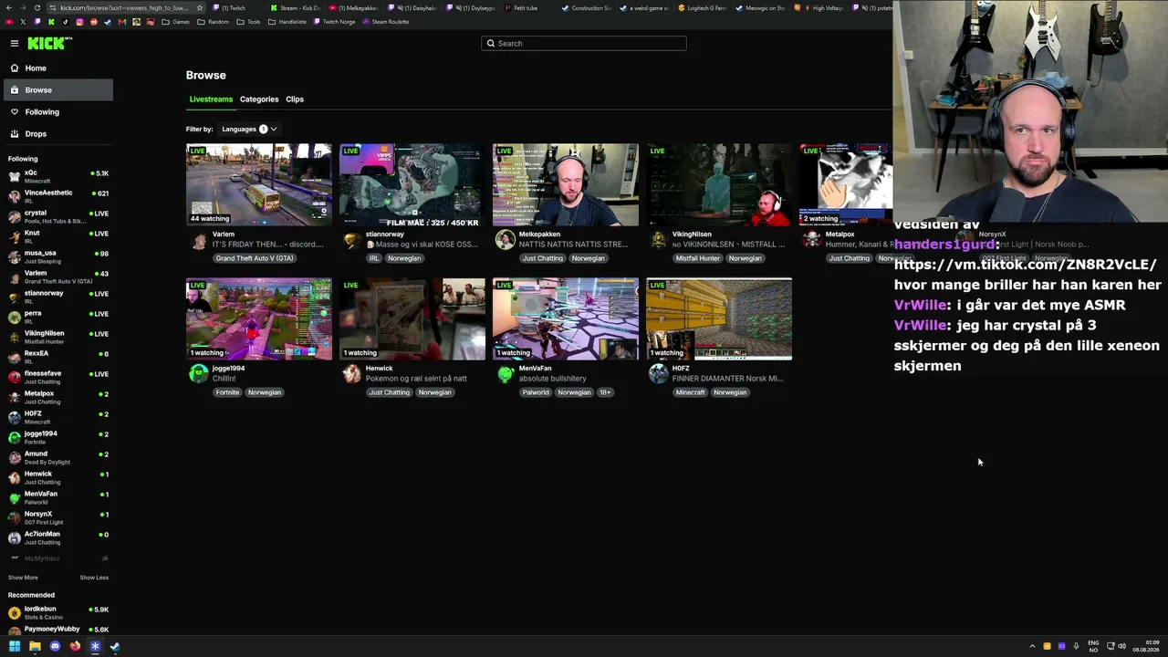Image resolution: width=1168 pixels, height=657 pixels.
Task: Open TikTok bookmark icon
Action: pos(65,22)
